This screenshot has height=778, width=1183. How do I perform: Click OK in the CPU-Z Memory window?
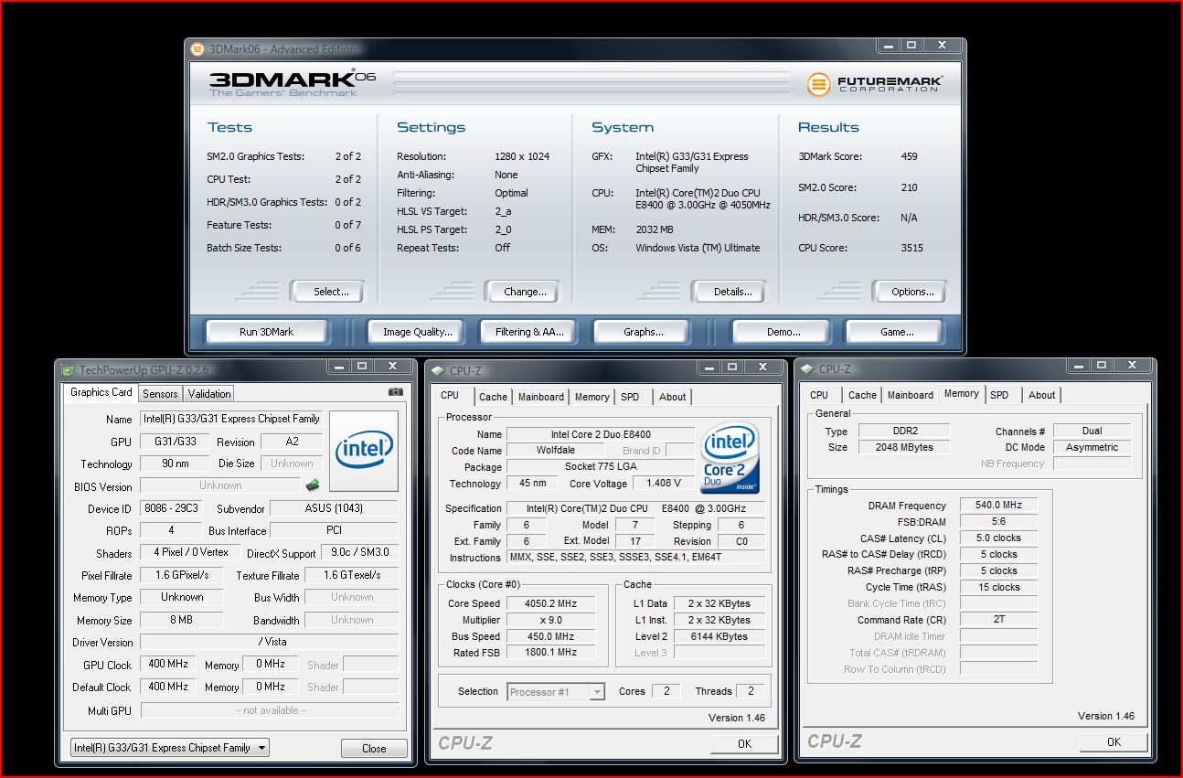(x=1114, y=741)
